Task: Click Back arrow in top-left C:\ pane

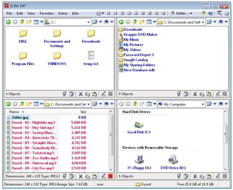Action: [8, 22]
